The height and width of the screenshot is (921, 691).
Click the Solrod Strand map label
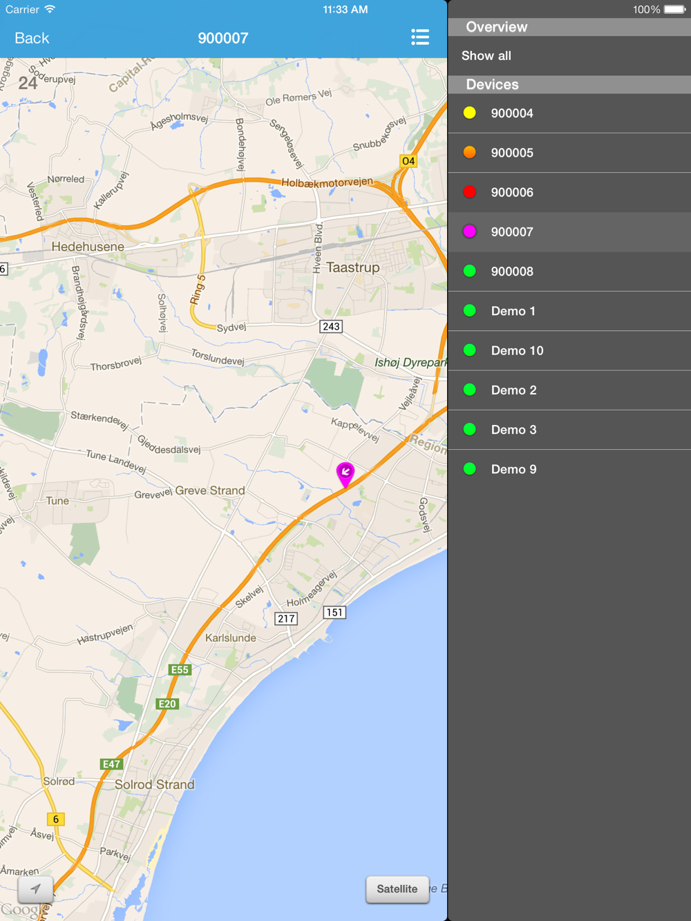[154, 785]
